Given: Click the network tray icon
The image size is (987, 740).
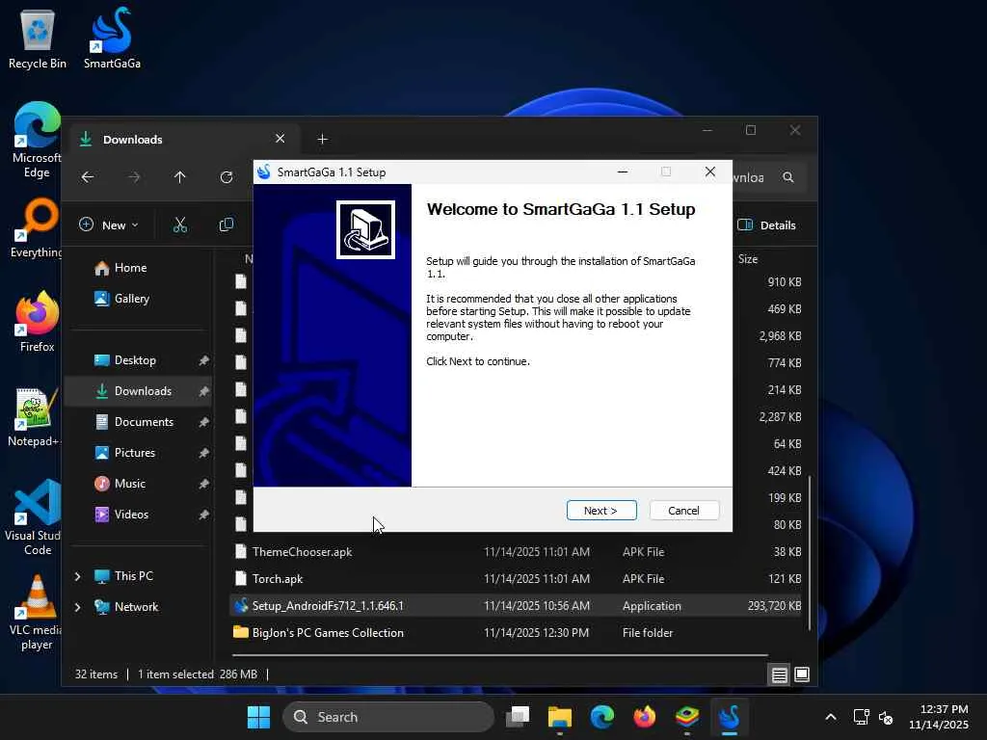Looking at the screenshot, I should click(861, 717).
